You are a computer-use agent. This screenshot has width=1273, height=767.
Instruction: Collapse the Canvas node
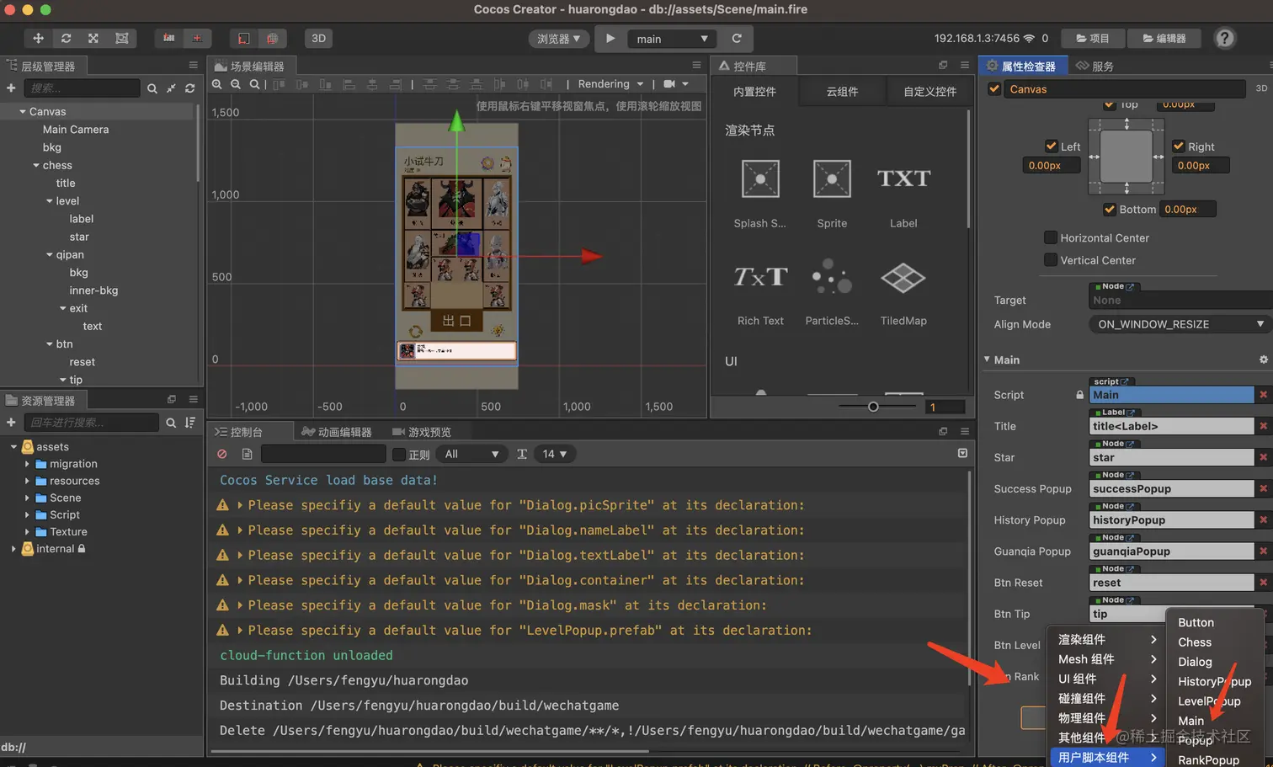[23, 111]
